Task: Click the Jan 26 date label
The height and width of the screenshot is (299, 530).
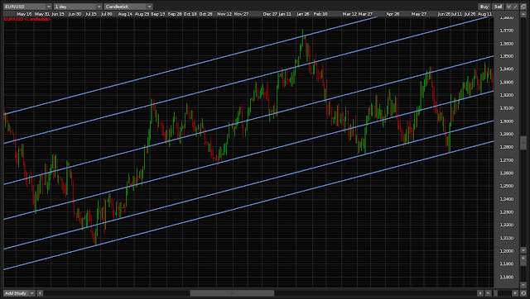Action: click(303, 14)
